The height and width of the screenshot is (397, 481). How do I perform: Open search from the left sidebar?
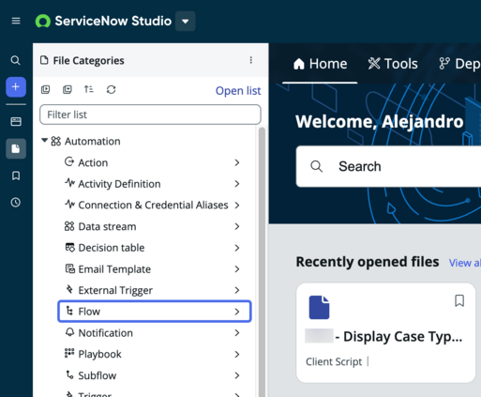pyautogui.click(x=16, y=60)
